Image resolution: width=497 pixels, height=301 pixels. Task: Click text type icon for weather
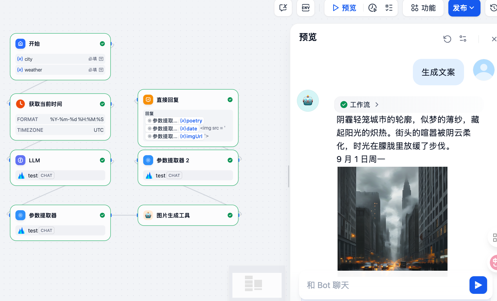[101, 70]
